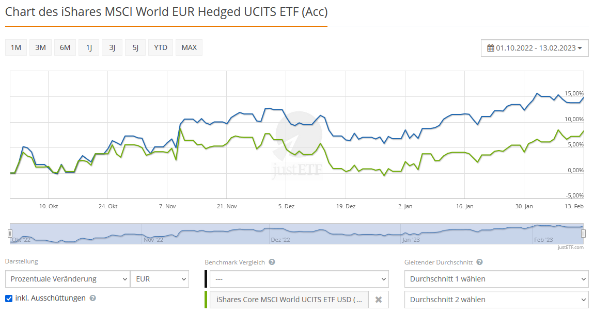Click right handle of range navigator
Viewport: 594px width, 315px height.
584,234
